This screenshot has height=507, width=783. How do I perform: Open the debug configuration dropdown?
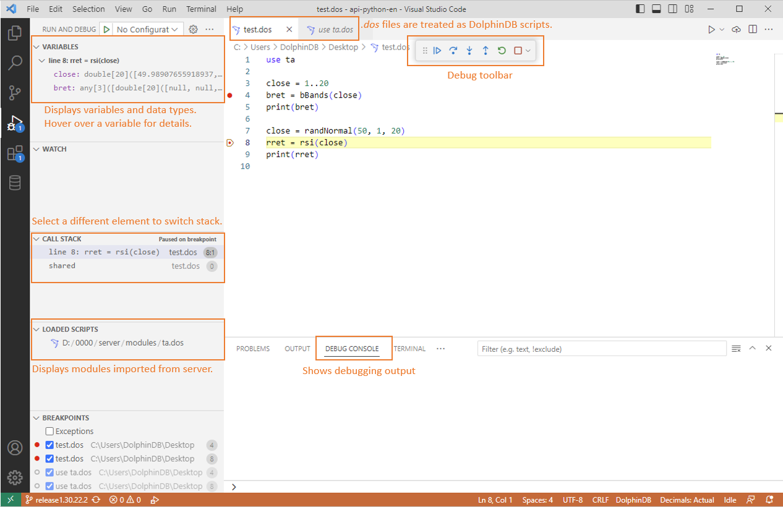[148, 29]
